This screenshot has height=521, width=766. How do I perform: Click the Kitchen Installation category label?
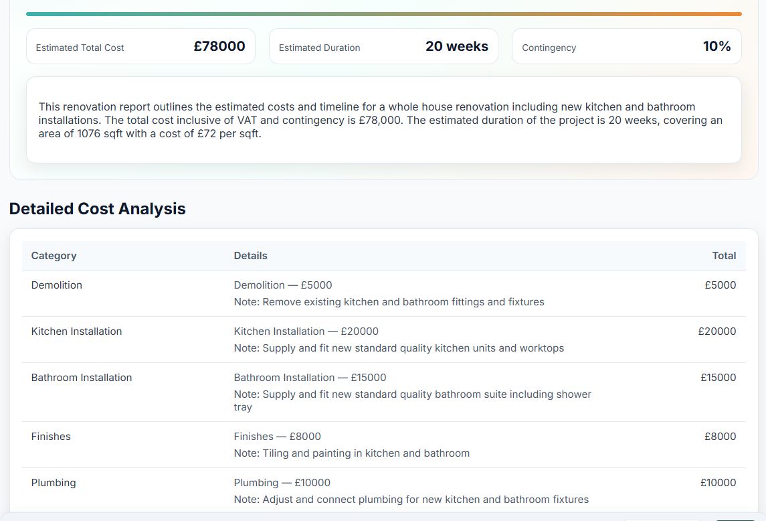point(76,331)
